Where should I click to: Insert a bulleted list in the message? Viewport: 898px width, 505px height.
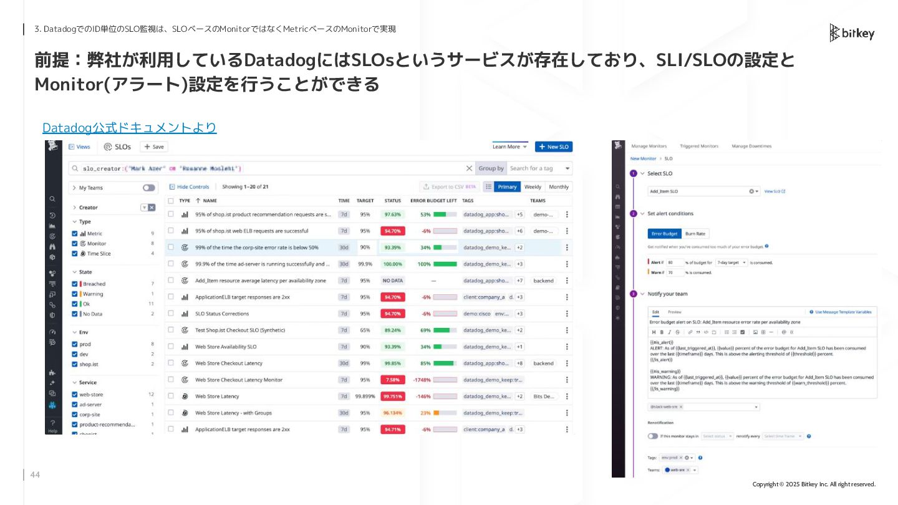(x=727, y=332)
